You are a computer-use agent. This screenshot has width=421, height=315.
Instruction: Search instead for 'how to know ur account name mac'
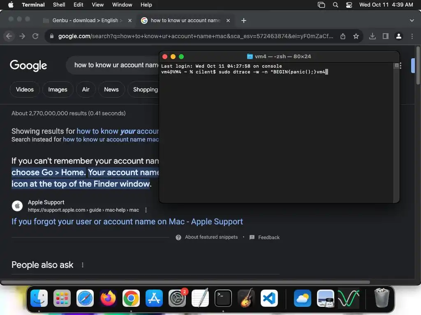(111, 139)
